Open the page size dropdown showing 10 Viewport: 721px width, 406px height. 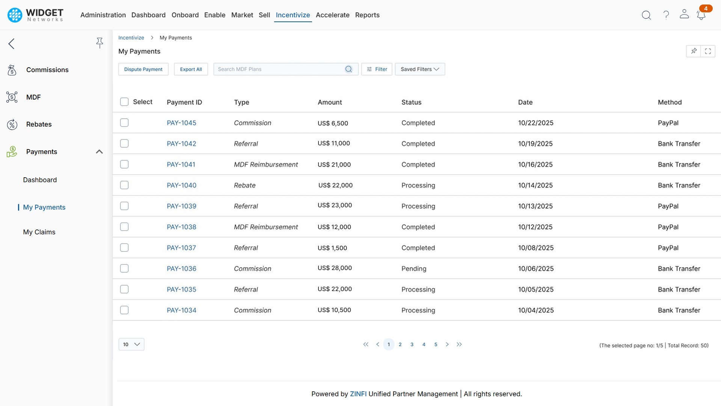[131, 344]
